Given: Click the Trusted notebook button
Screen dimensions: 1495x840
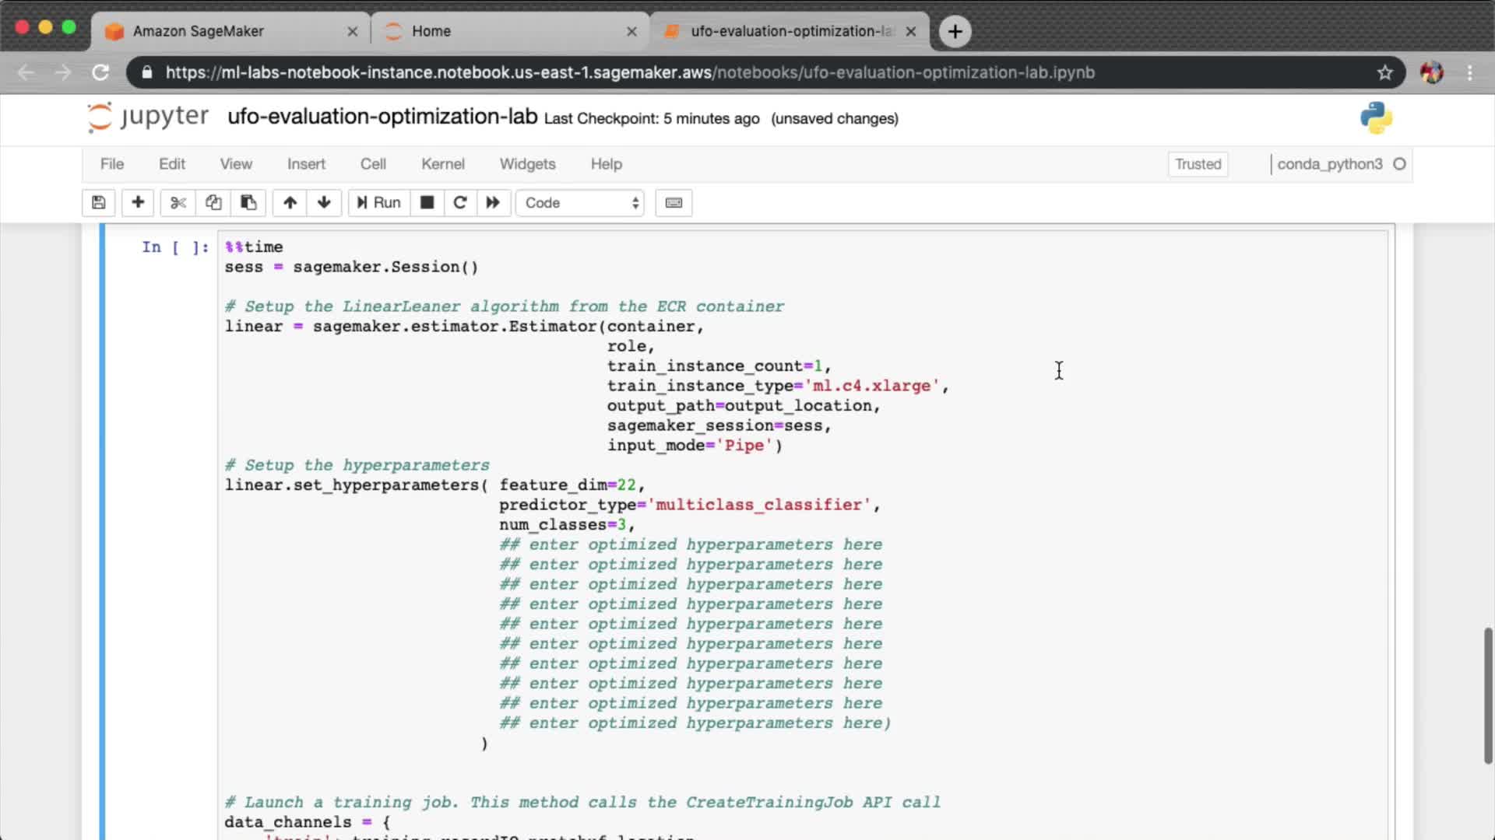Looking at the screenshot, I should click(1198, 164).
